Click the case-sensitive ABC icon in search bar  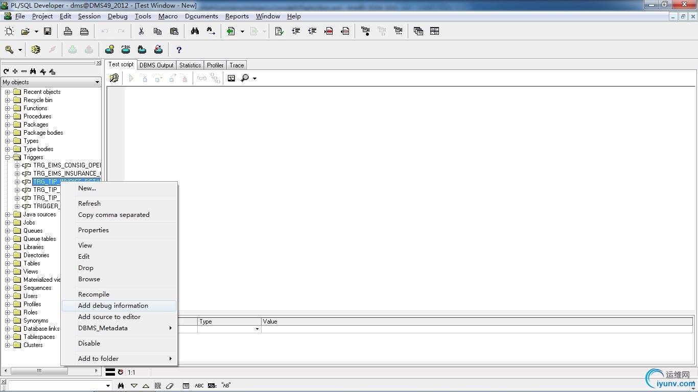pyautogui.click(x=199, y=386)
